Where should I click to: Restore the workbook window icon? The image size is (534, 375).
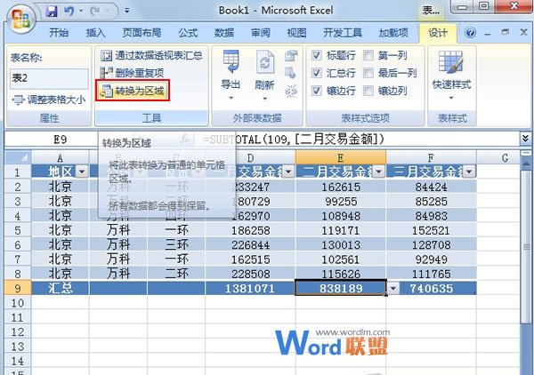click(x=506, y=32)
